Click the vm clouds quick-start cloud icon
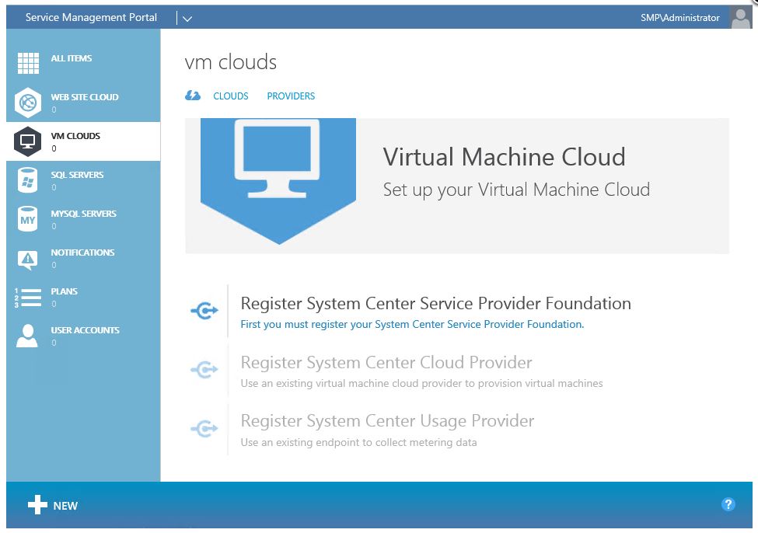The image size is (758, 533). [193, 96]
